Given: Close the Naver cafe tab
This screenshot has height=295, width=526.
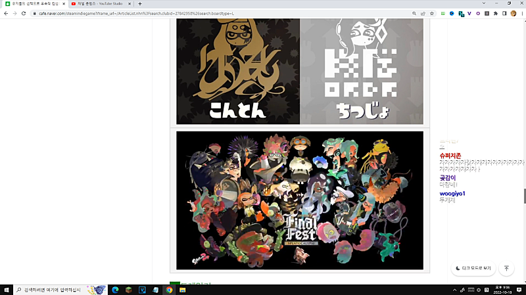Looking at the screenshot, I should pos(64,4).
